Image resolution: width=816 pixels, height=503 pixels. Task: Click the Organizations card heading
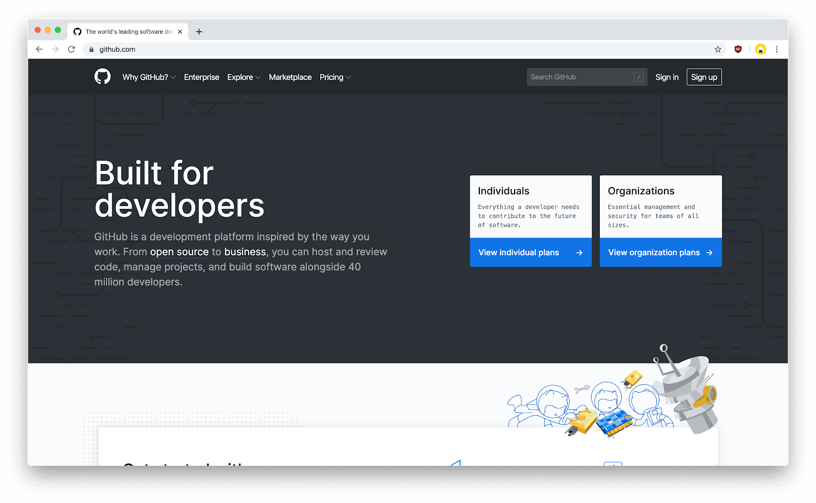pos(641,191)
